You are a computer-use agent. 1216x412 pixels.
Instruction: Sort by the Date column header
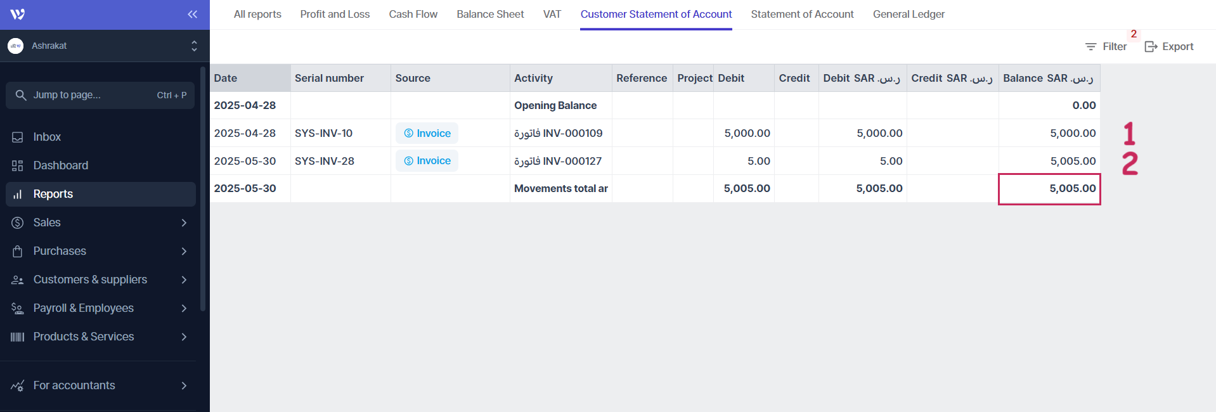[x=226, y=78]
